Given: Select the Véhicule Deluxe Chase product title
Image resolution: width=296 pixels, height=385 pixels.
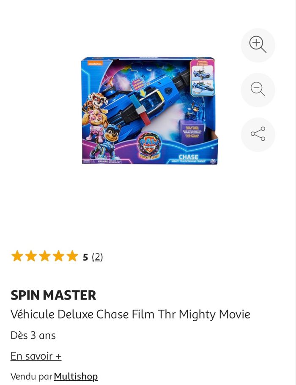Looking at the screenshot, I should tap(130, 314).
